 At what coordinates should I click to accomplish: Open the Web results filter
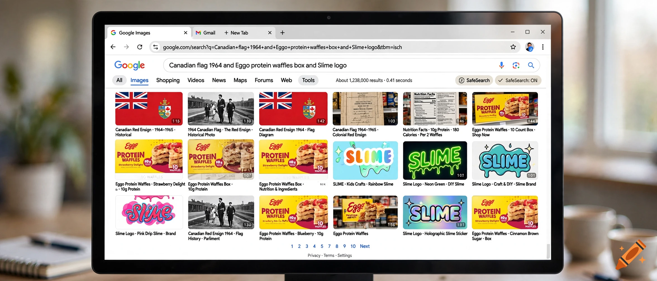pos(286,80)
